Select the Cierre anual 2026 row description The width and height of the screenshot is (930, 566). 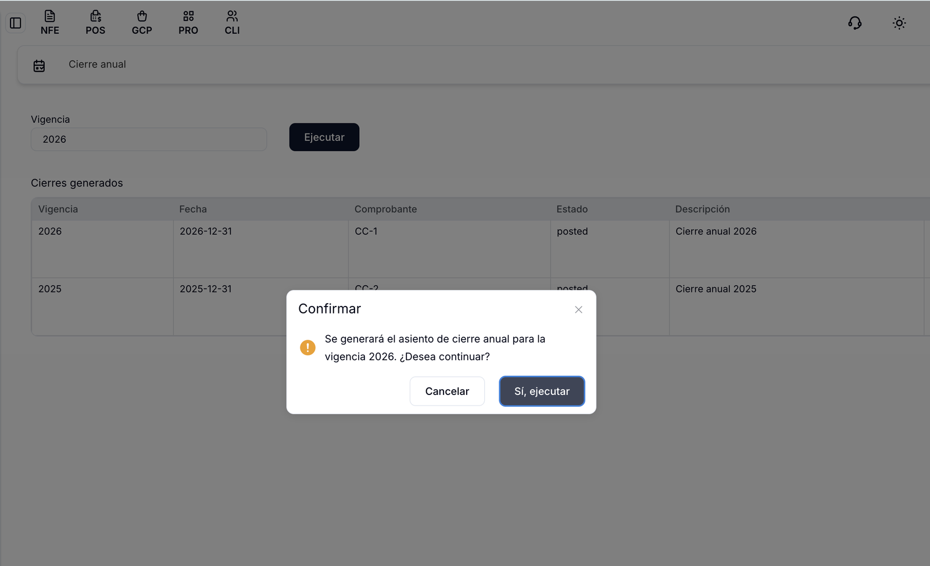716,232
